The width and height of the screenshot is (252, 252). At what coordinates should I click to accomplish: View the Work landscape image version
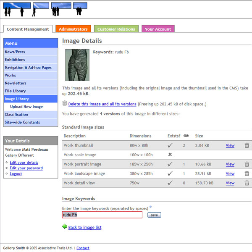coord(230,173)
